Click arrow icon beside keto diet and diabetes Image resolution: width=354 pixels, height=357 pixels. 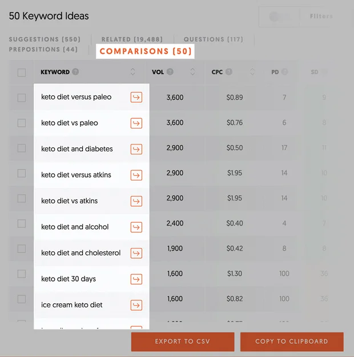click(136, 149)
